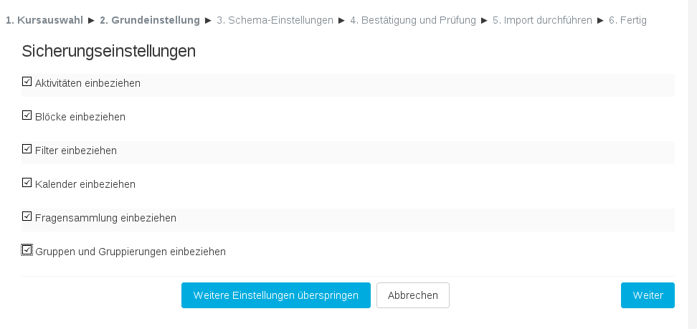This screenshot has height=329, width=697.
Task: Uncheck the Aktivitäten einbeziehen checkbox
Action: click(27, 82)
